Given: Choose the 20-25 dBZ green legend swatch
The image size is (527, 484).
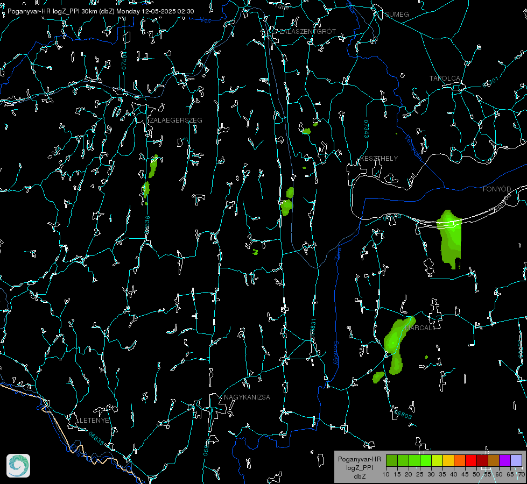Looking at the screenshot, I should (414, 460).
